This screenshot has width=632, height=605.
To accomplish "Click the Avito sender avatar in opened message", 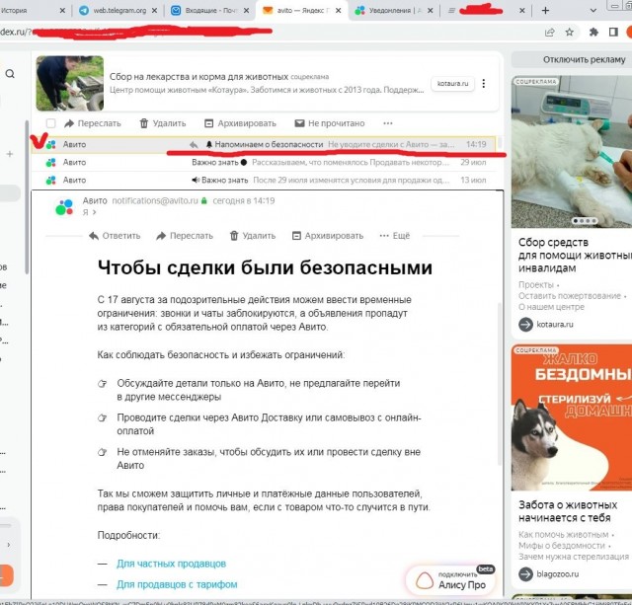I will click(x=64, y=206).
